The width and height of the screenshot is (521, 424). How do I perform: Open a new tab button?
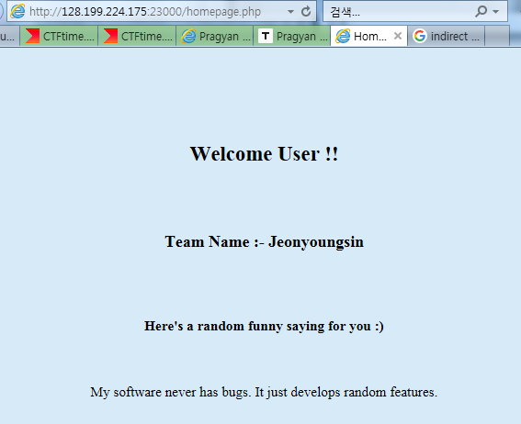pyautogui.click(x=497, y=36)
